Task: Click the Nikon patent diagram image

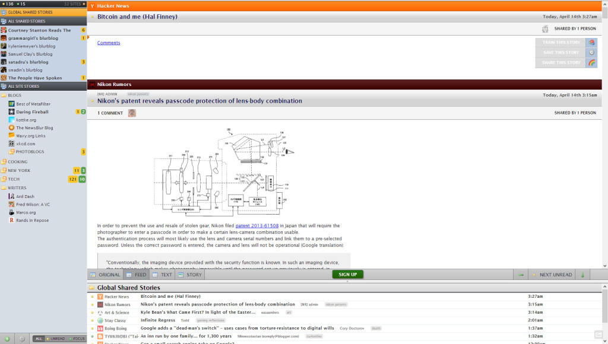Action: (x=224, y=171)
